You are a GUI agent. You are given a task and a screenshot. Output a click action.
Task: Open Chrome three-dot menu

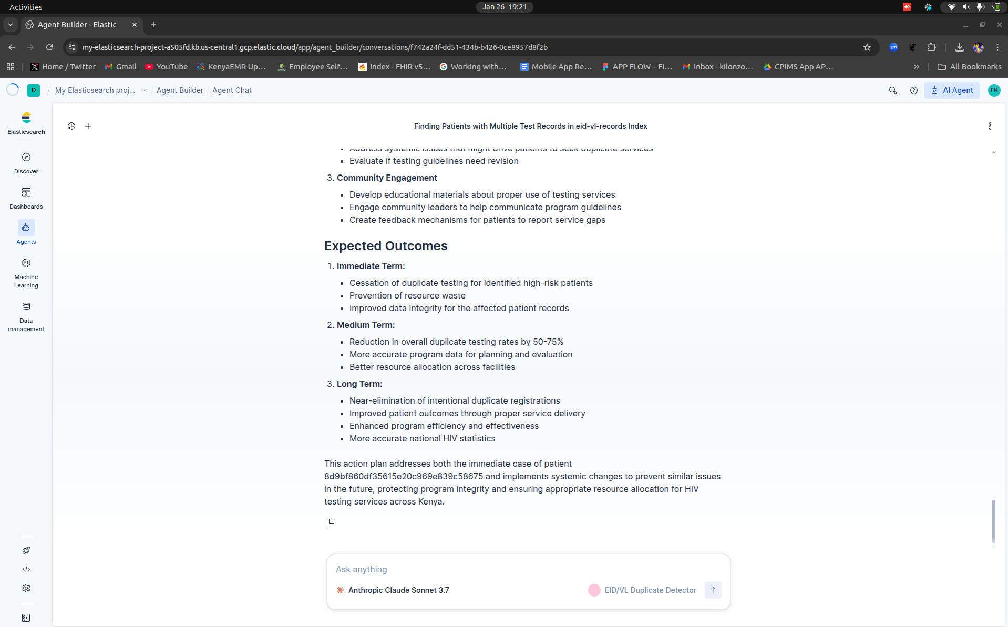997,47
